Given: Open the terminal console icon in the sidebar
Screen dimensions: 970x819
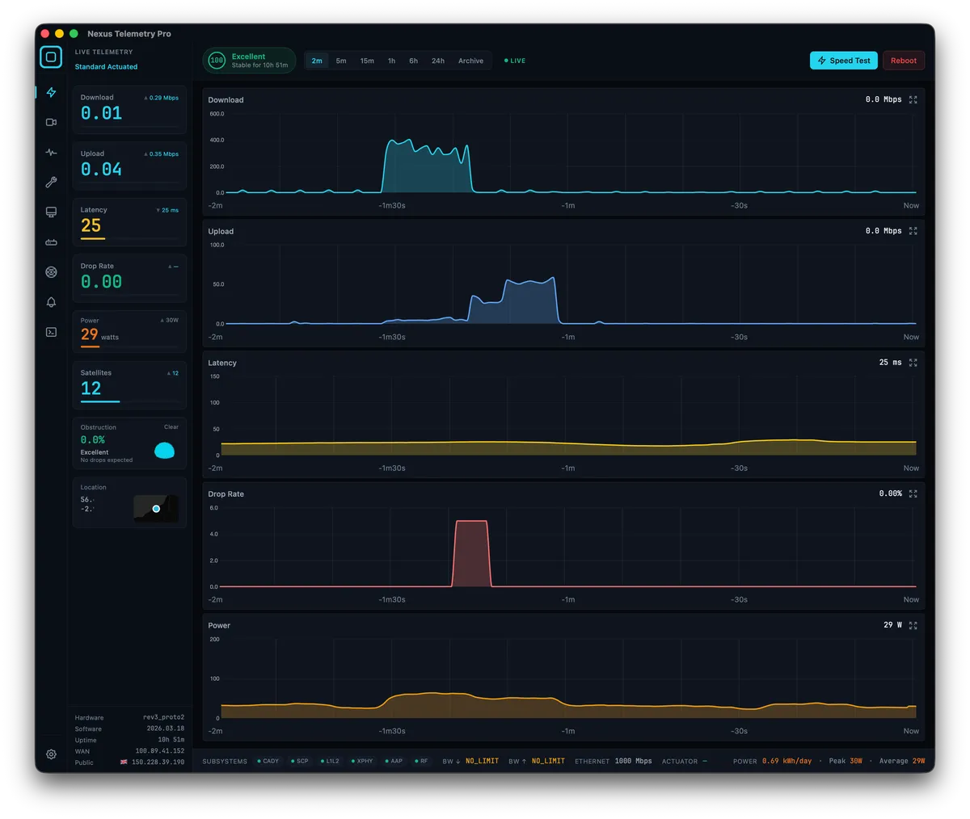Looking at the screenshot, I should [x=51, y=332].
